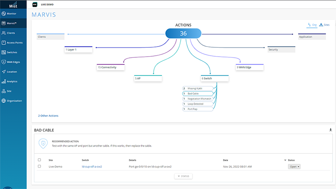Switch to the Sites view tab
The height and width of the screenshot is (189, 336).
tap(324, 25)
